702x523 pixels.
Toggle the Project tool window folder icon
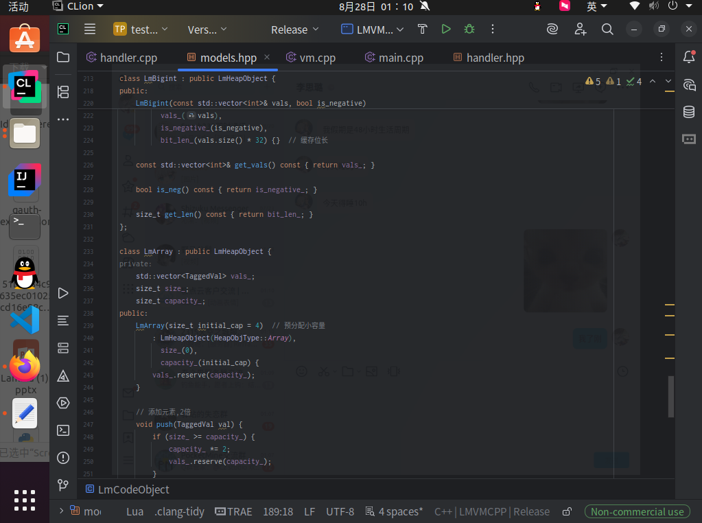(63, 57)
